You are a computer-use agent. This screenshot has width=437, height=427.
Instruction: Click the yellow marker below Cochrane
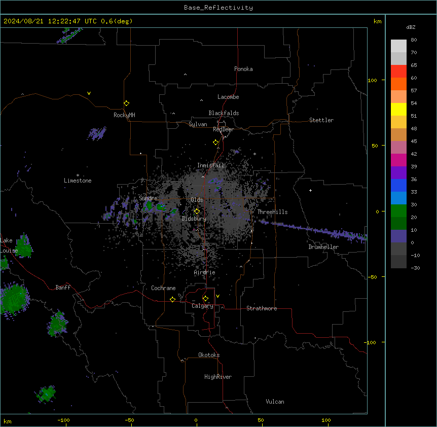pos(172,299)
